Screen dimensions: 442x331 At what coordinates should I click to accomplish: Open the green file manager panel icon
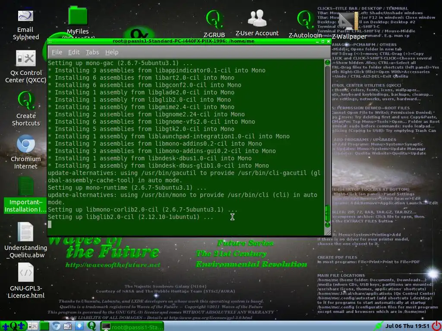click(44, 326)
